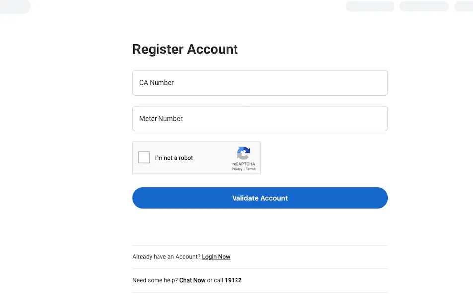Click the 19122 helpline number
This screenshot has height=308, width=473.
tap(233, 280)
